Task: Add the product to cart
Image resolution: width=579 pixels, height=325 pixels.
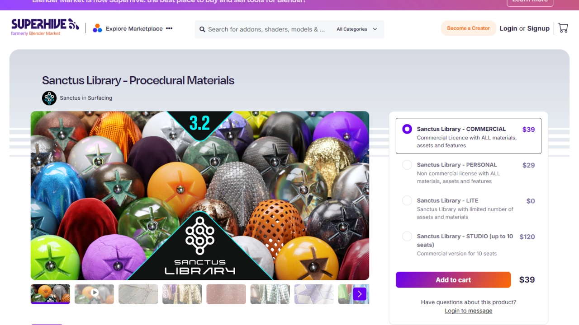Action: pos(453,280)
